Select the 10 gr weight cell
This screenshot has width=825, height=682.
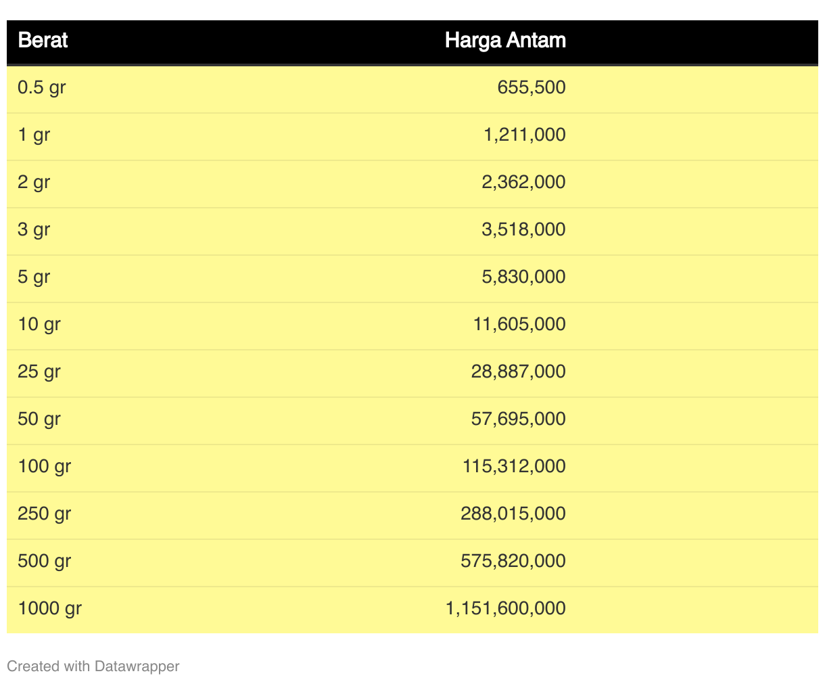(x=39, y=324)
